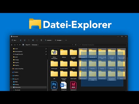
Task: Maximize the Dokumente Explorer window
Action: tap(122, 36)
